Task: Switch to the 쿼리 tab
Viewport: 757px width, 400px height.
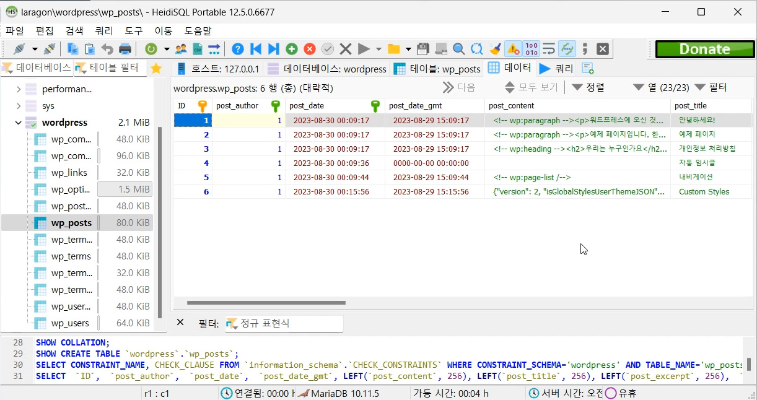Action: click(x=556, y=69)
